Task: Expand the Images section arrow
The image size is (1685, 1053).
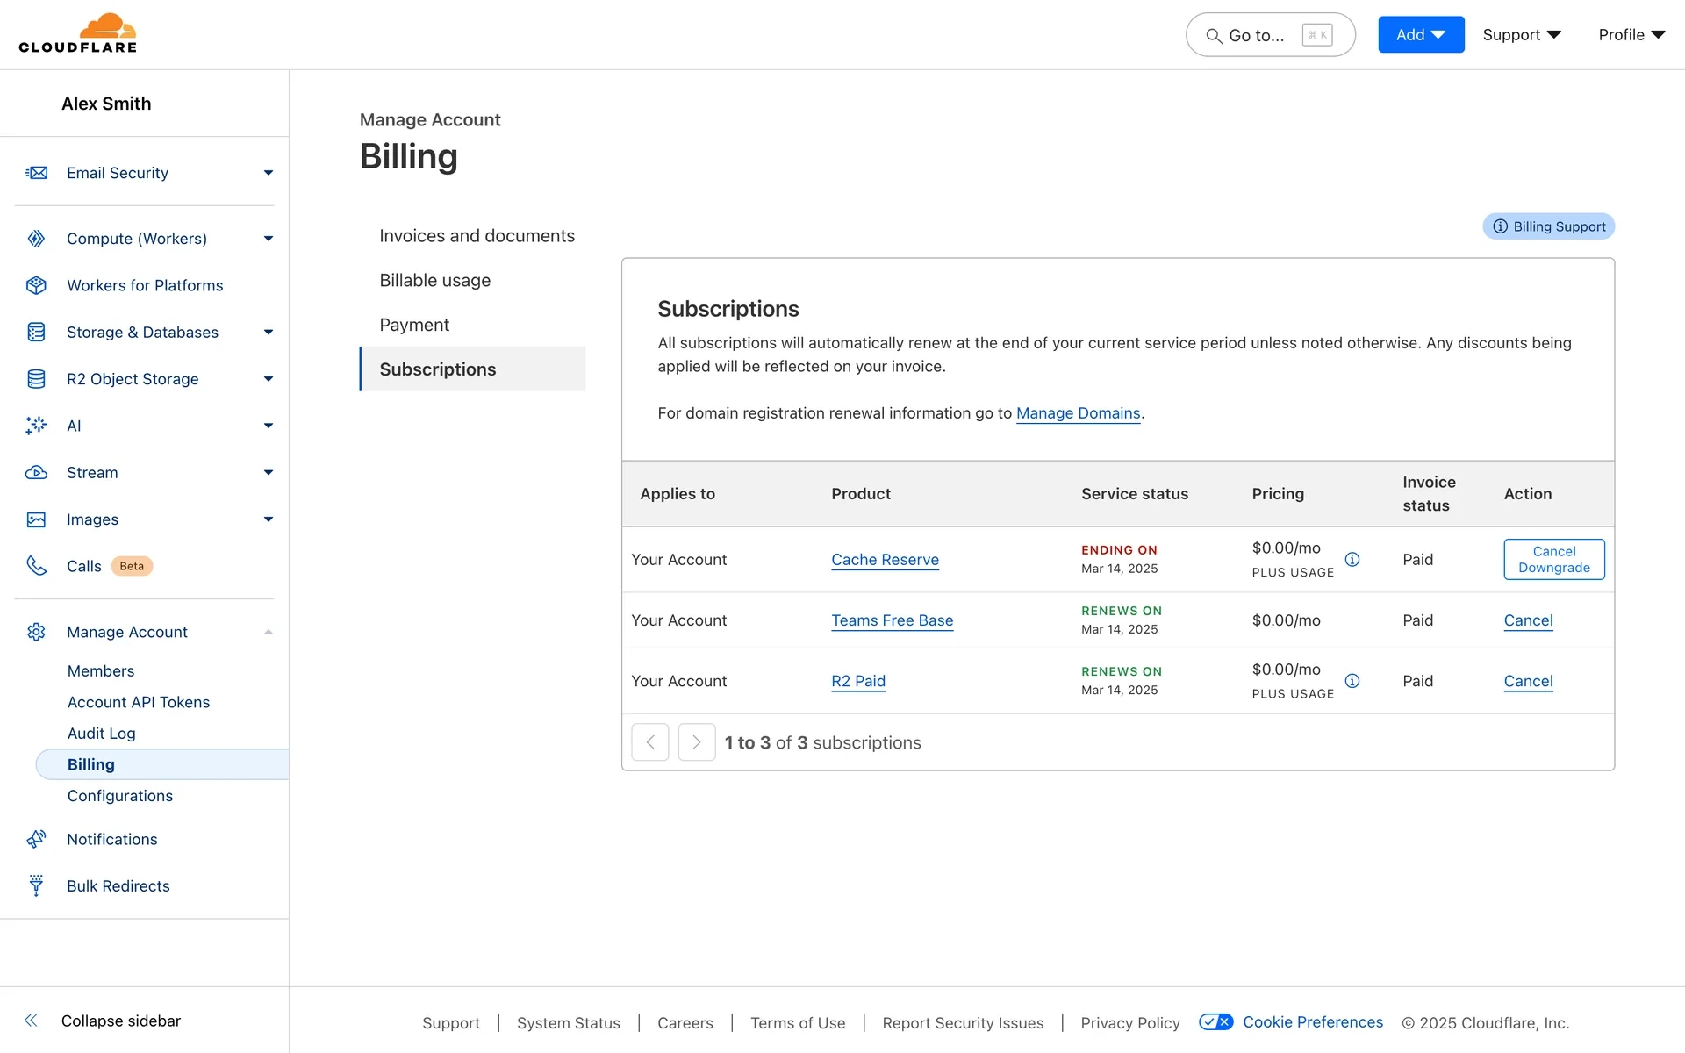Action: 269,519
